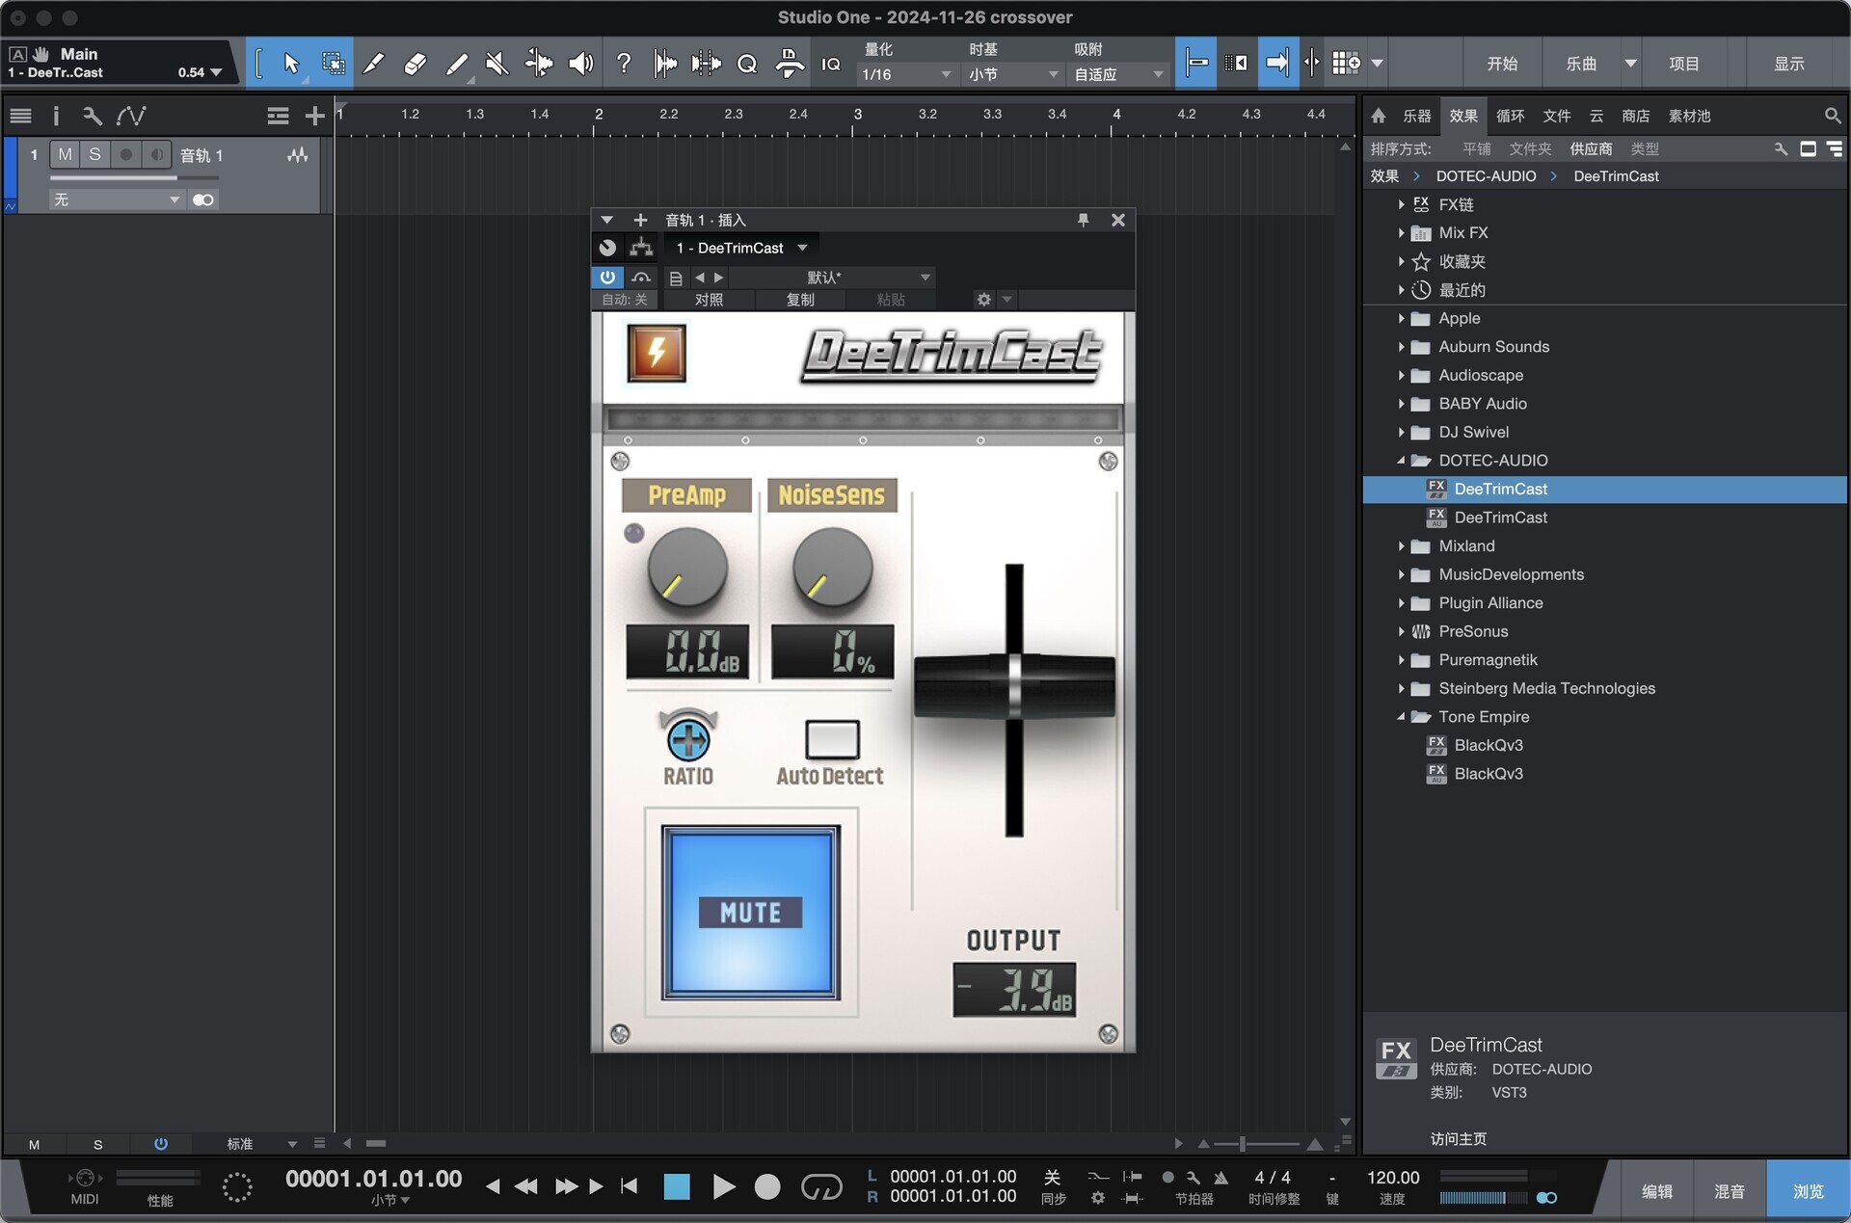Go to browser home icon
The image size is (1851, 1223).
pos(1379,116)
